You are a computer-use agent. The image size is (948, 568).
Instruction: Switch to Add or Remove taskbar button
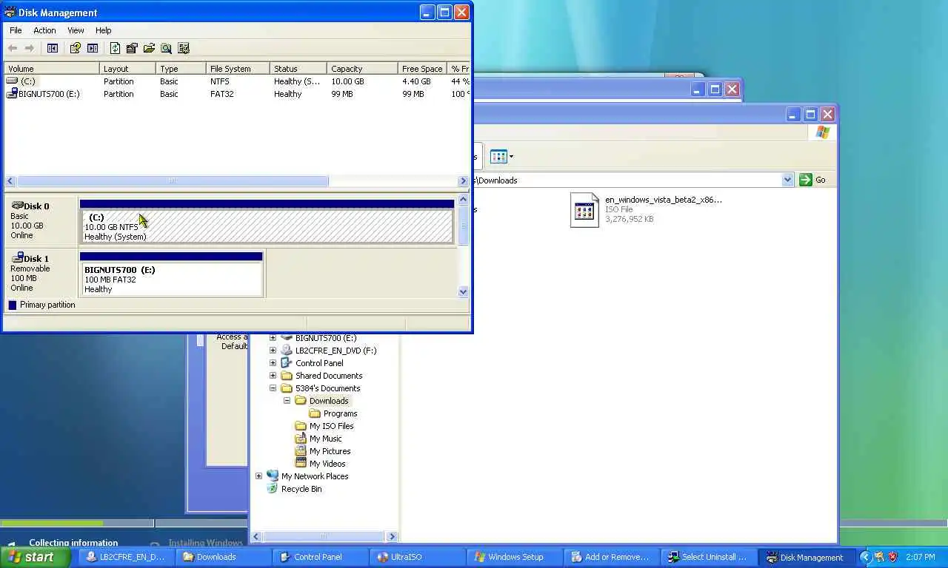(610, 557)
